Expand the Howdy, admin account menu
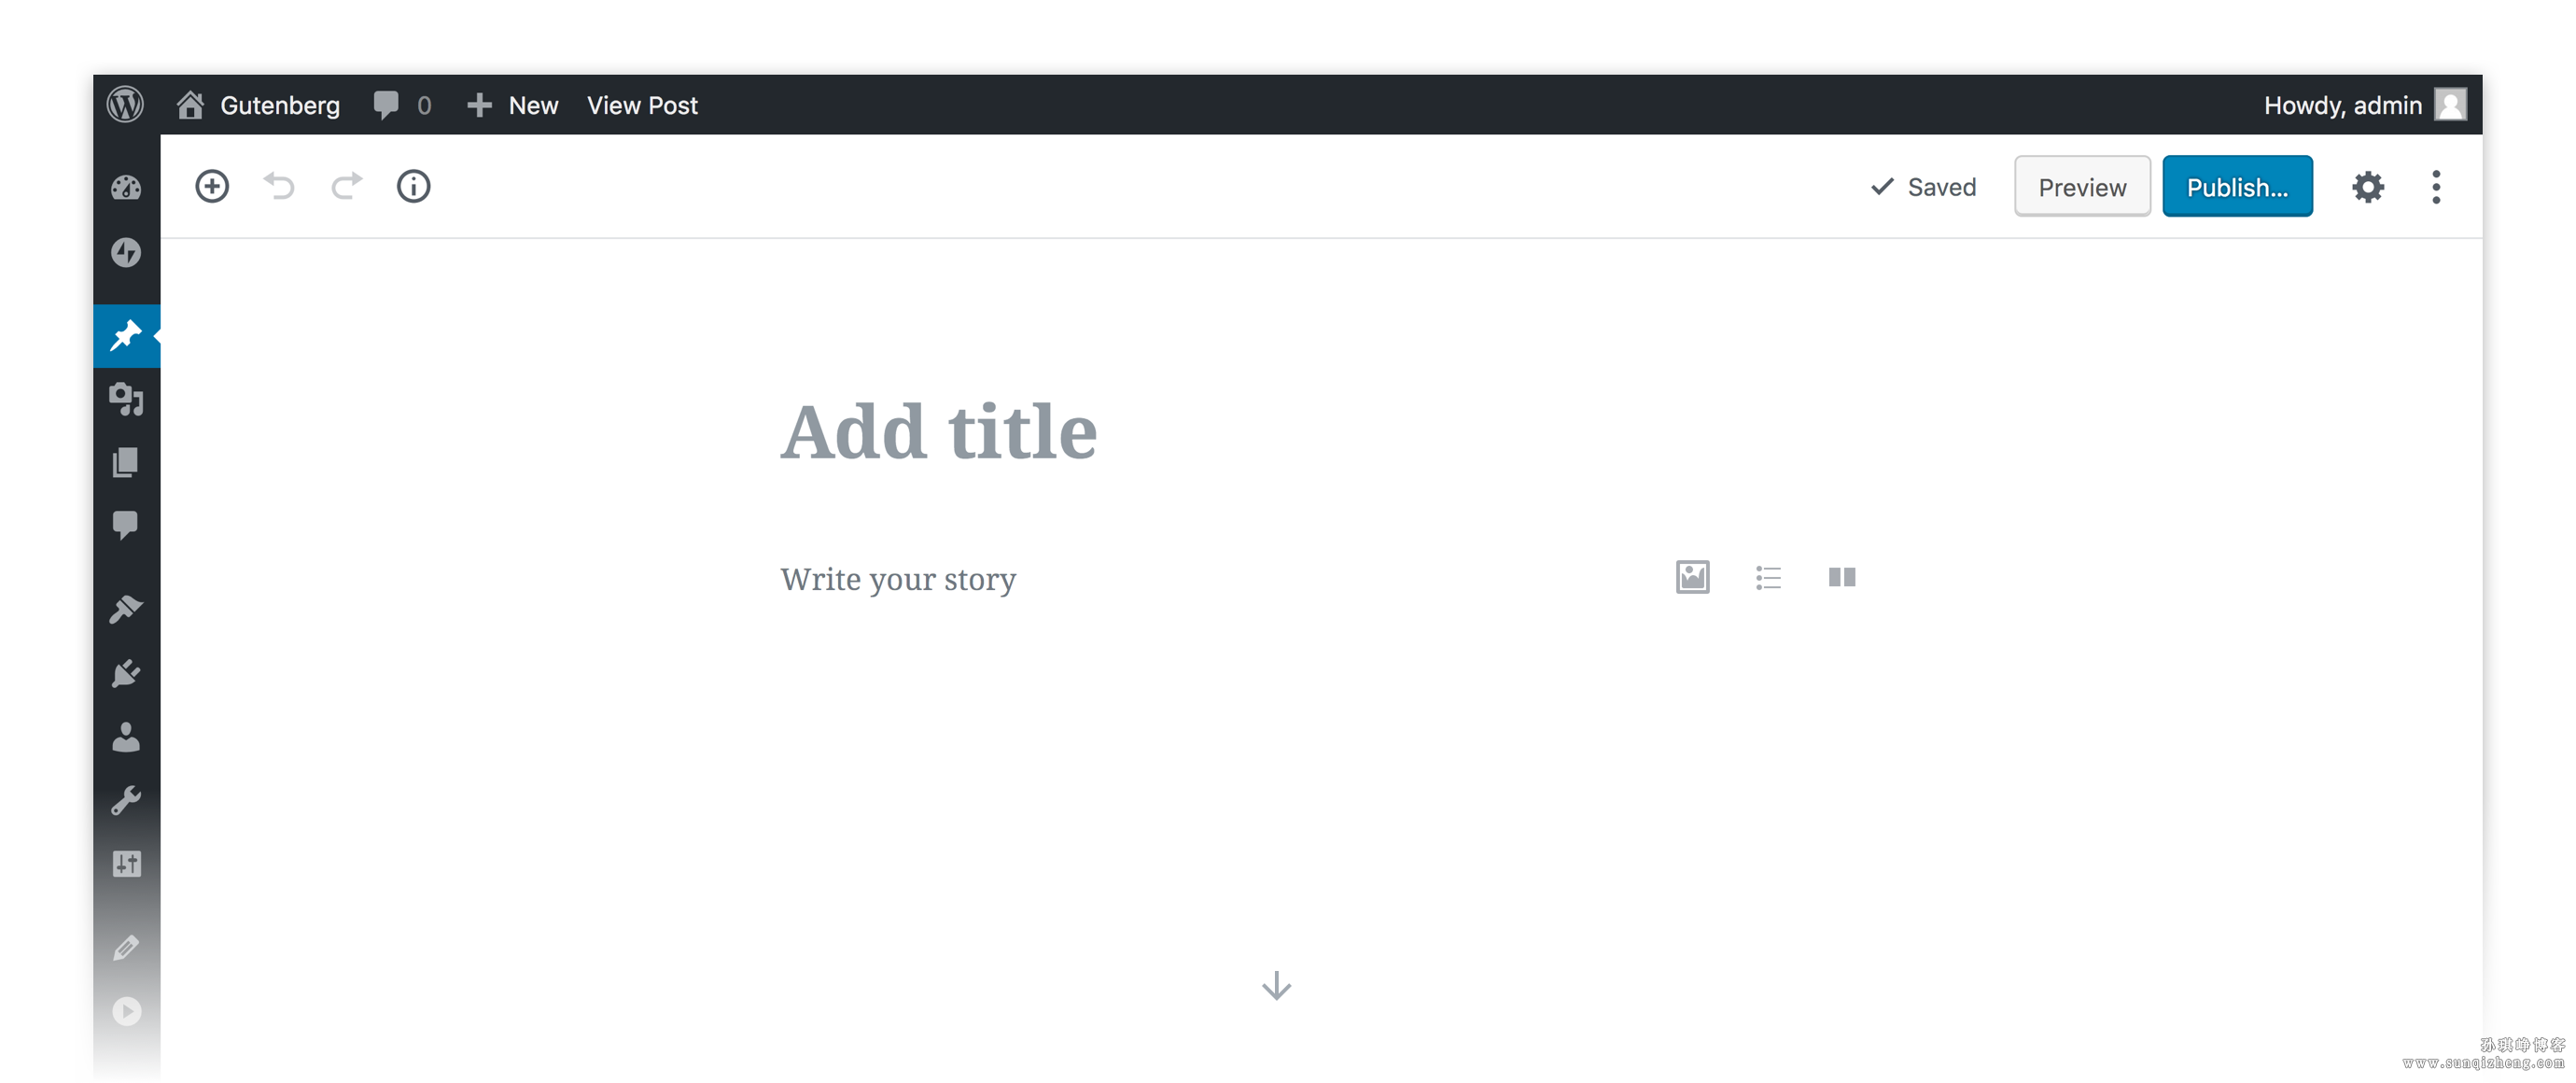2576x1083 pixels. (x=2365, y=105)
